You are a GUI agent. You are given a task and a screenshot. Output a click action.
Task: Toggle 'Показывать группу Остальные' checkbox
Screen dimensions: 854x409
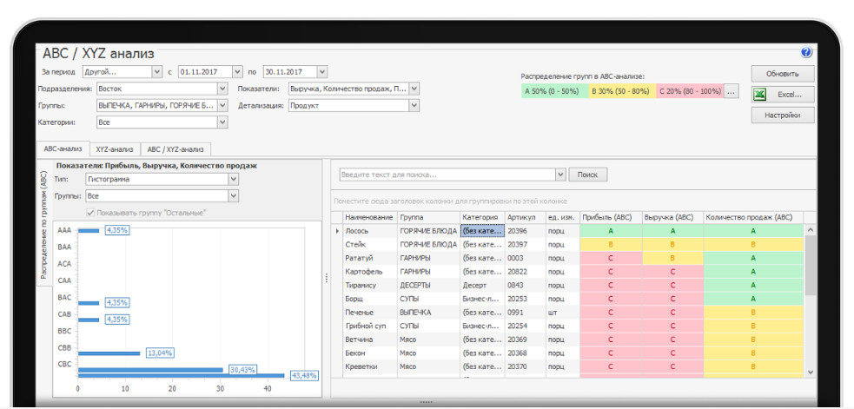(90, 213)
